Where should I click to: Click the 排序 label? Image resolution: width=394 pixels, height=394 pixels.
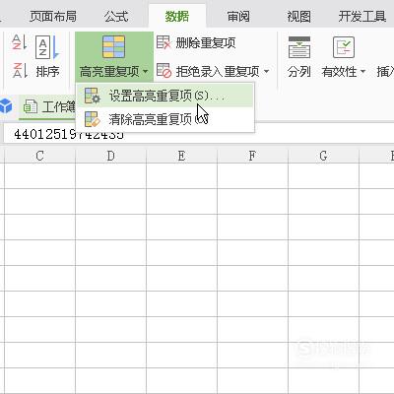click(x=47, y=71)
